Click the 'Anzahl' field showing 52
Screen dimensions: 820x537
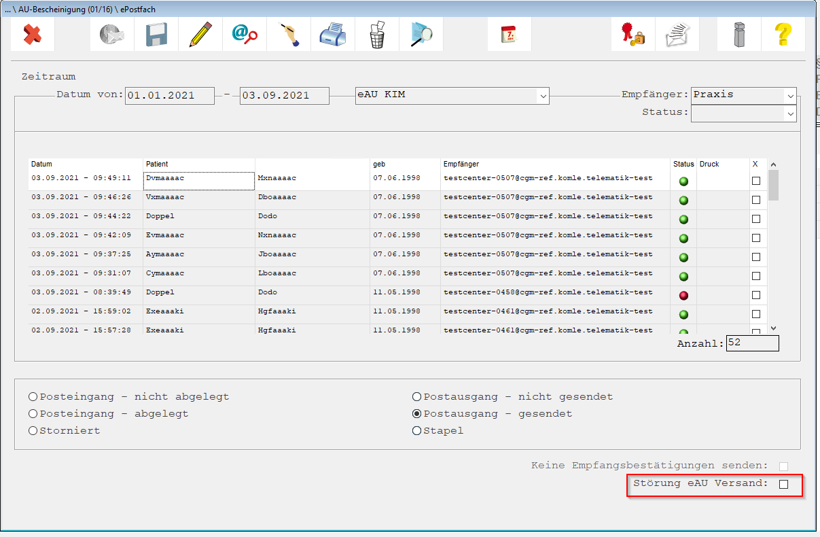click(752, 343)
